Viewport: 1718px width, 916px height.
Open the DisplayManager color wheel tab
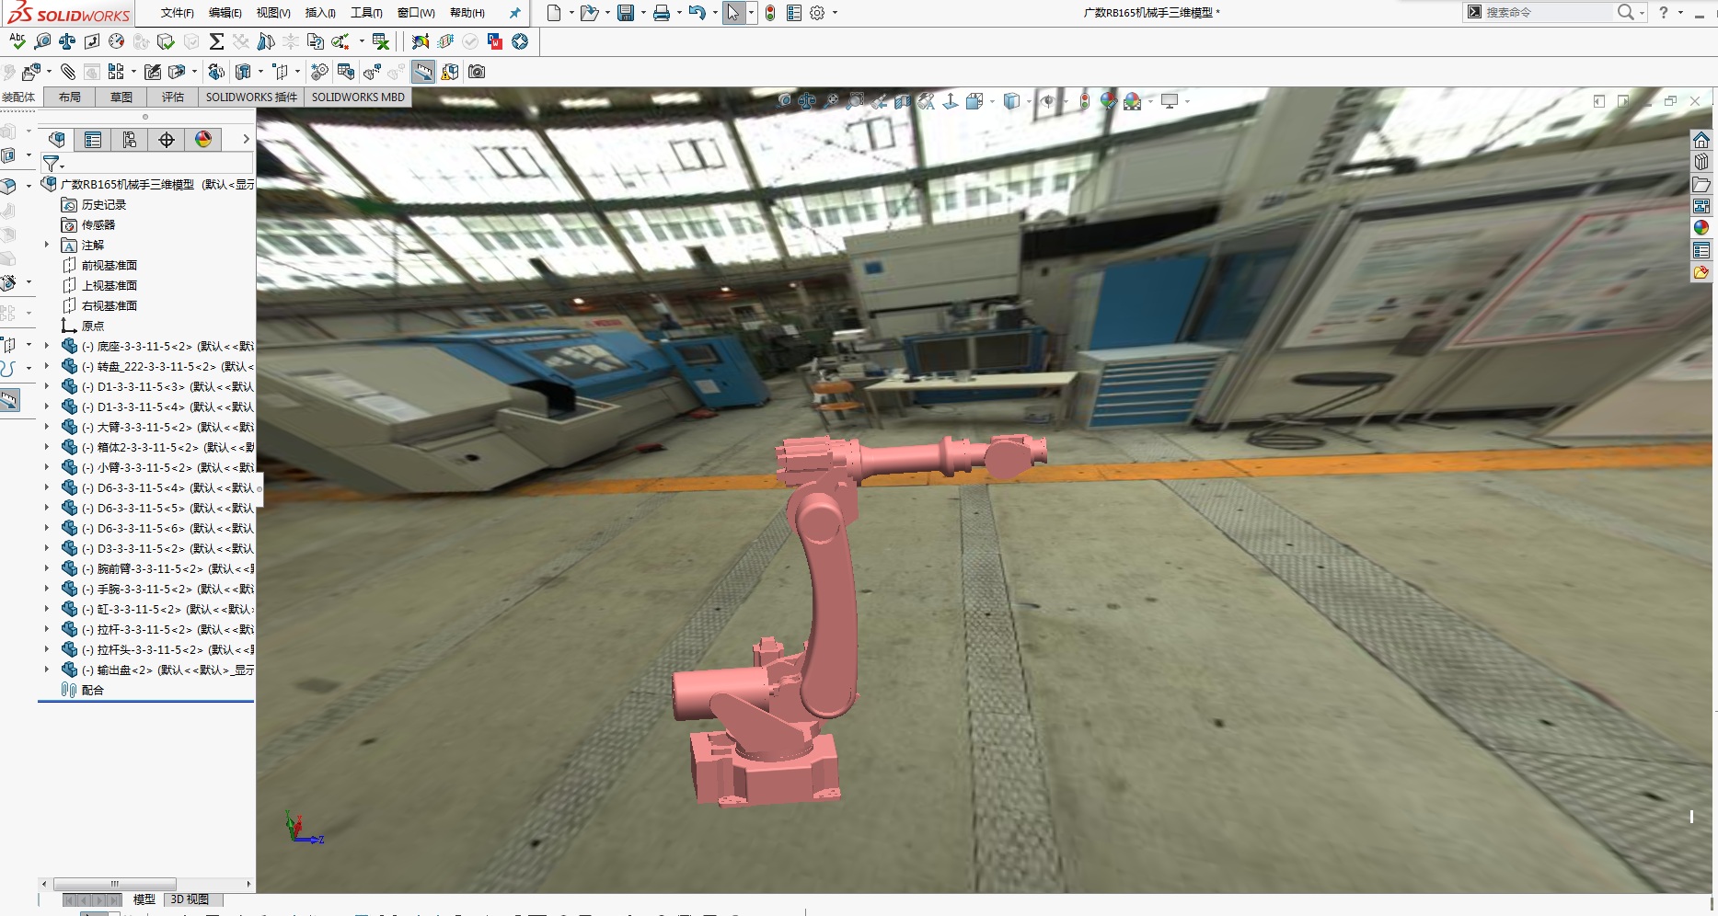[203, 140]
